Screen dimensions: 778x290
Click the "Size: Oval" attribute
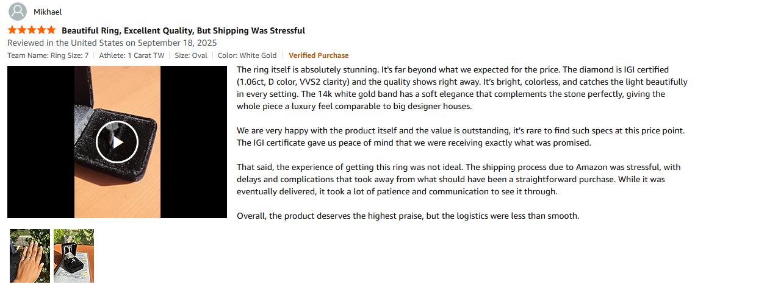coord(191,55)
